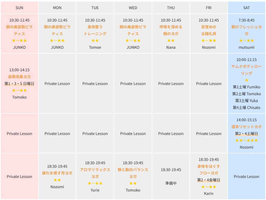Click the アロマリラックスヨガ class link

tap(95, 173)
